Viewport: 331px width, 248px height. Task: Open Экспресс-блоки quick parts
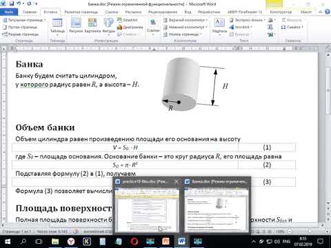tap(247, 20)
